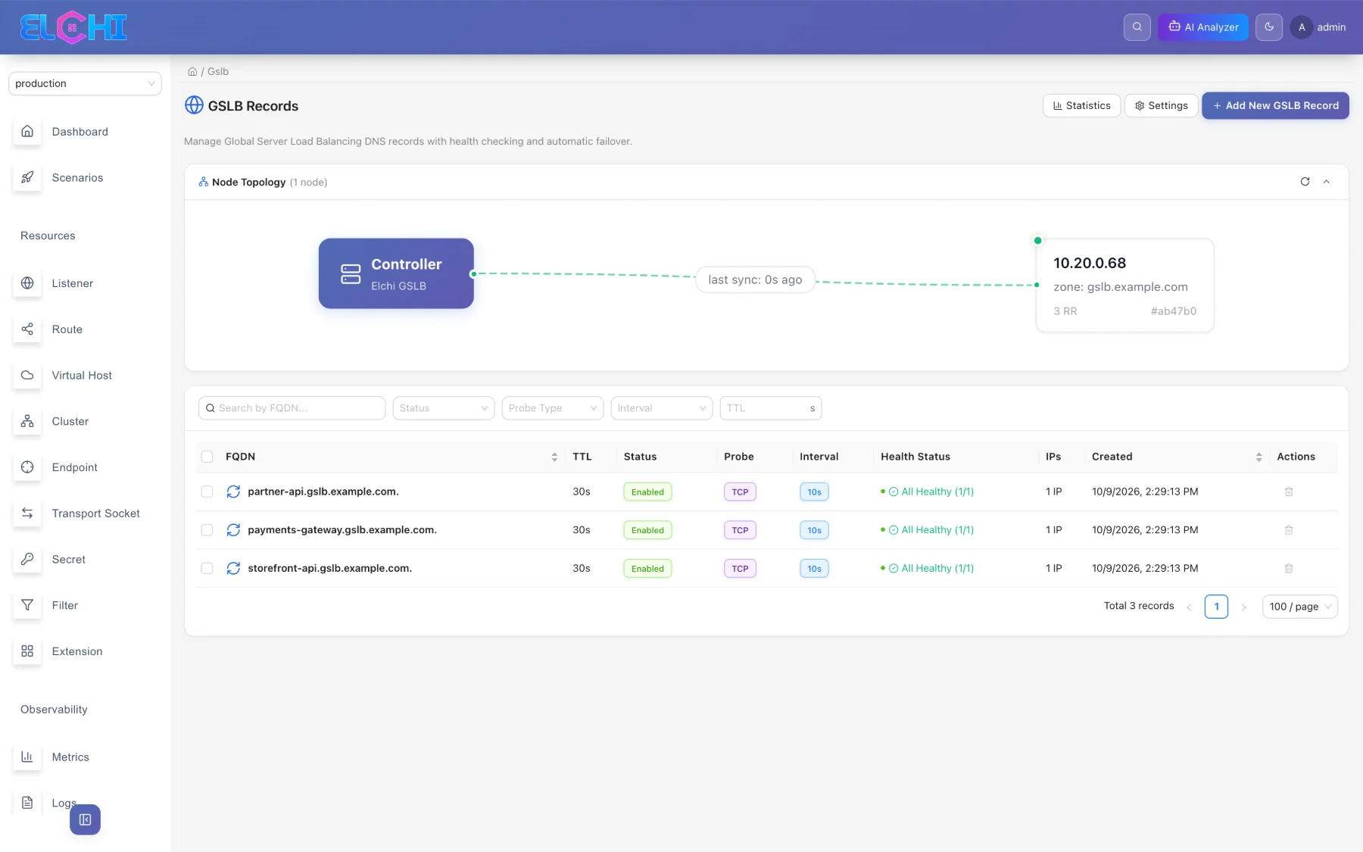This screenshot has height=852, width=1363.
Task: Refresh the Node Topology panel
Action: tap(1305, 182)
